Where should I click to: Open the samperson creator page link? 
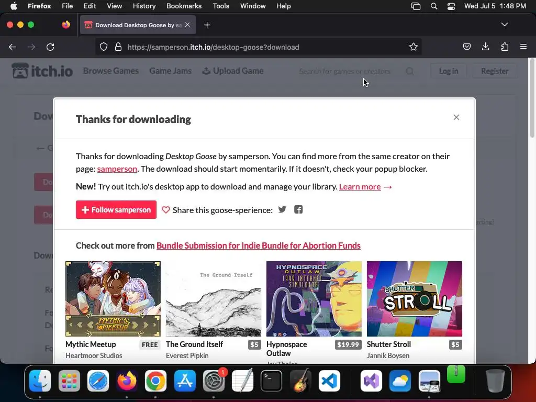pyautogui.click(x=117, y=169)
